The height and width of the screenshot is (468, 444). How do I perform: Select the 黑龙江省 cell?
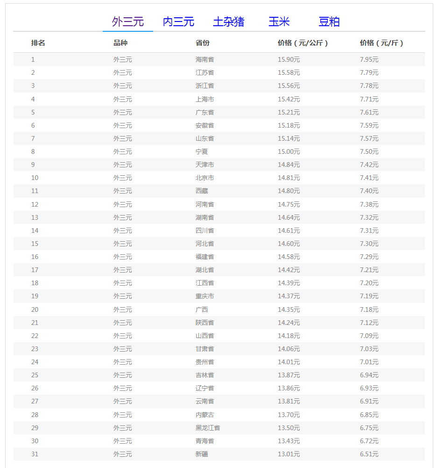point(208,428)
